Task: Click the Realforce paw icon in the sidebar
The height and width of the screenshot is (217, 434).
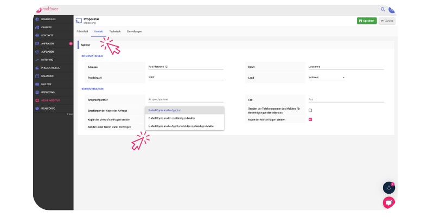Action: [37, 108]
